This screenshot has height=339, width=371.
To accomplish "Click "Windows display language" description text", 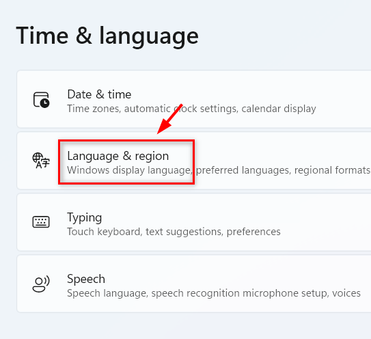I will click(x=129, y=170).
